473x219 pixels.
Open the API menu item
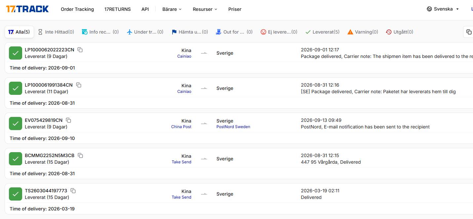pos(145,9)
